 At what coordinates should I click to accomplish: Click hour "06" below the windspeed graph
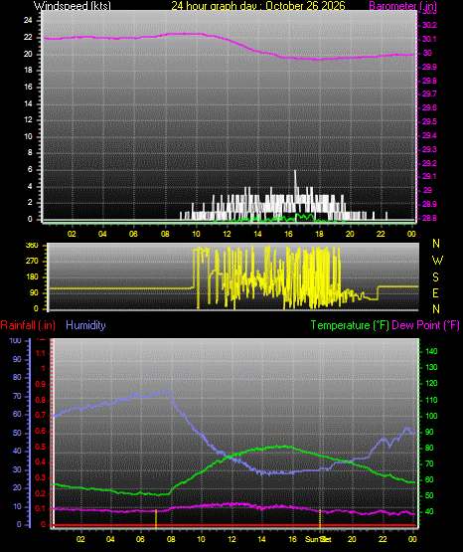coord(133,234)
